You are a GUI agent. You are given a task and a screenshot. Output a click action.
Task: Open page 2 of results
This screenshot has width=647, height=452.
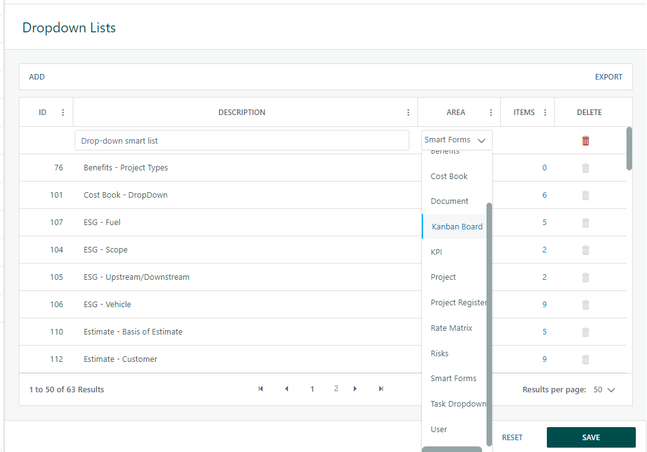point(337,389)
